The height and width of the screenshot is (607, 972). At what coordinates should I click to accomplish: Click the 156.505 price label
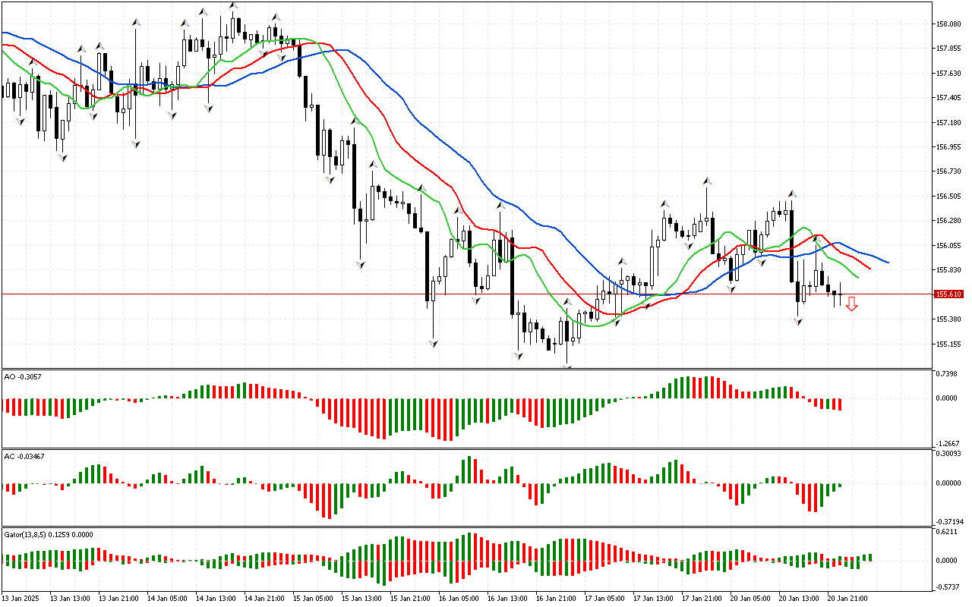click(949, 197)
